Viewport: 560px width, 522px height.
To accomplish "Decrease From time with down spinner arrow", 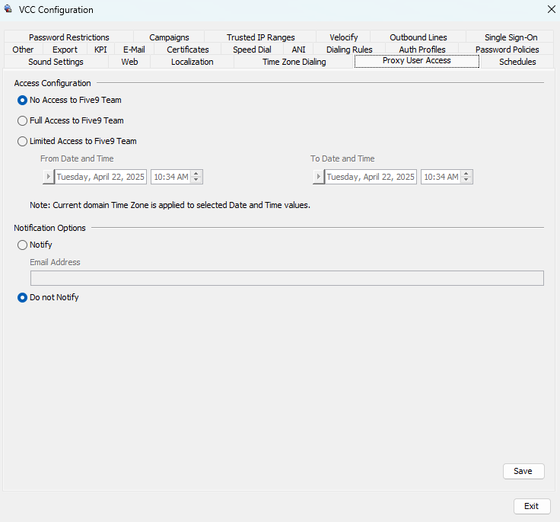I will point(196,180).
